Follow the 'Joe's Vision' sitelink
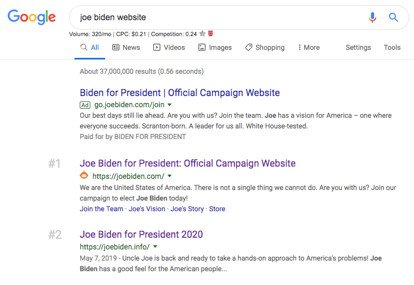 147,209
